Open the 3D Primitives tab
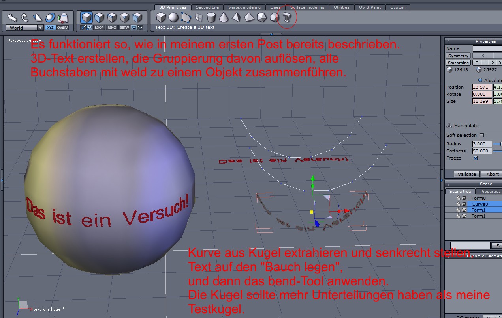502x318 pixels. [x=173, y=7]
